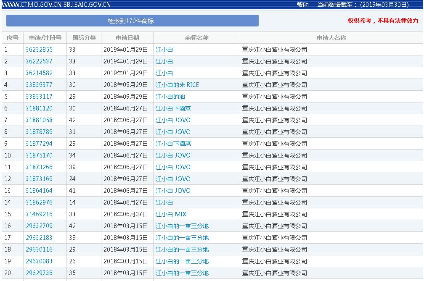424x281 pixels.
Task: Click registration link 29629736
Action: pos(39,273)
